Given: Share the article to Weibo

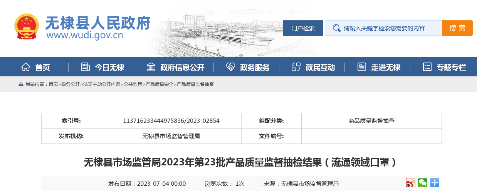Looking at the screenshot, I should [x=410, y=183].
